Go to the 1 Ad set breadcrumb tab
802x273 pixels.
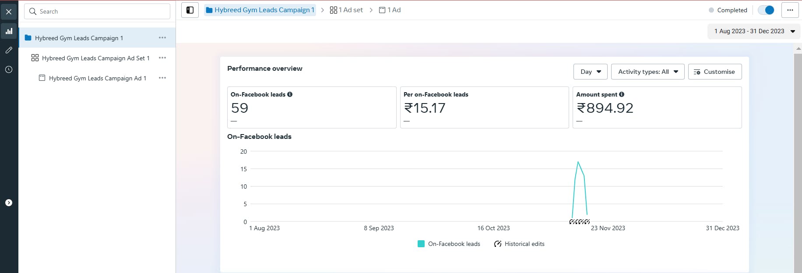point(346,10)
